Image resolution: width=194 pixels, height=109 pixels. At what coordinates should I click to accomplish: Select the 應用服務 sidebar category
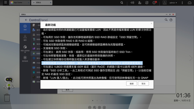pos(25,59)
